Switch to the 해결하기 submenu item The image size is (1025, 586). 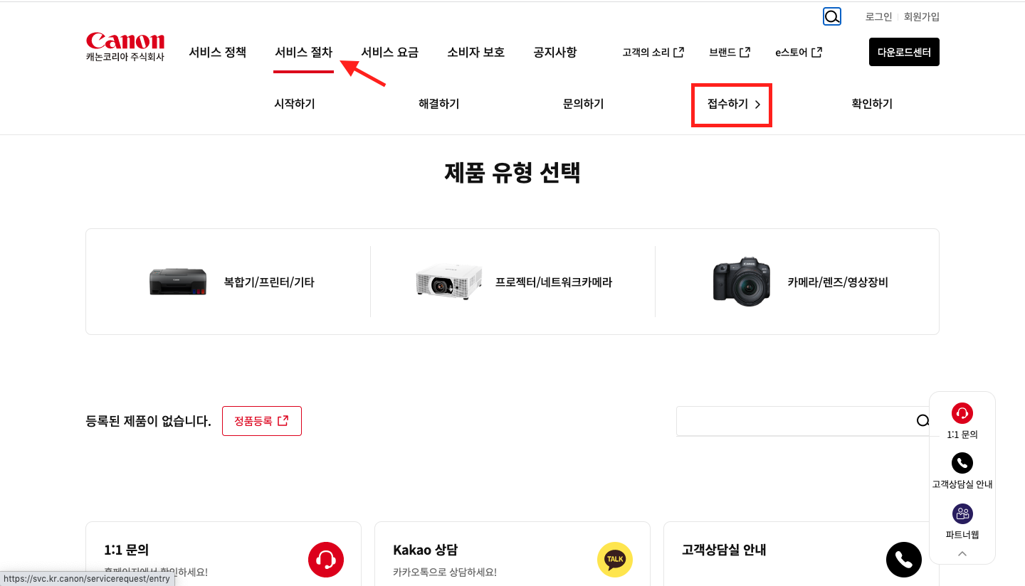coord(438,103)
